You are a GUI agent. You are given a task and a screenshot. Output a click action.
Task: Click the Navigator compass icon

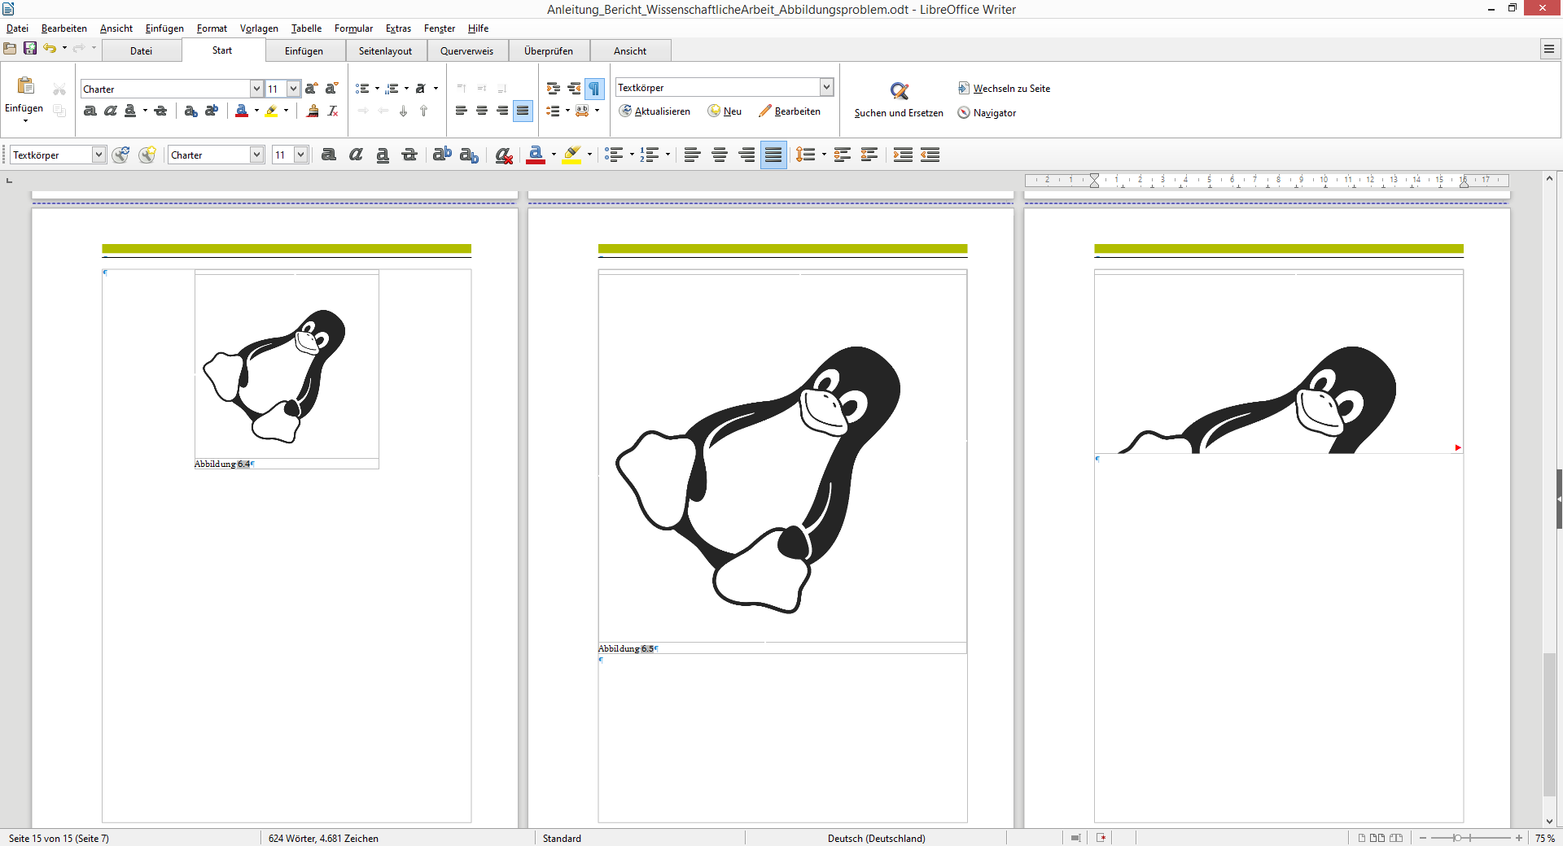tap(964, 113)
